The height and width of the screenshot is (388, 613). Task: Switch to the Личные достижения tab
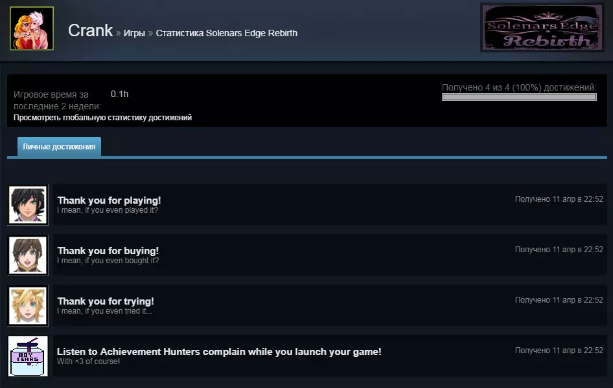tap(59, 147)
